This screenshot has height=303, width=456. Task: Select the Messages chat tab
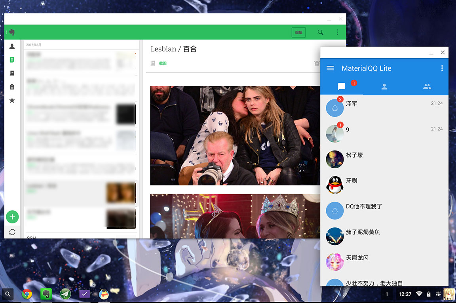click(x=342, y=87)
